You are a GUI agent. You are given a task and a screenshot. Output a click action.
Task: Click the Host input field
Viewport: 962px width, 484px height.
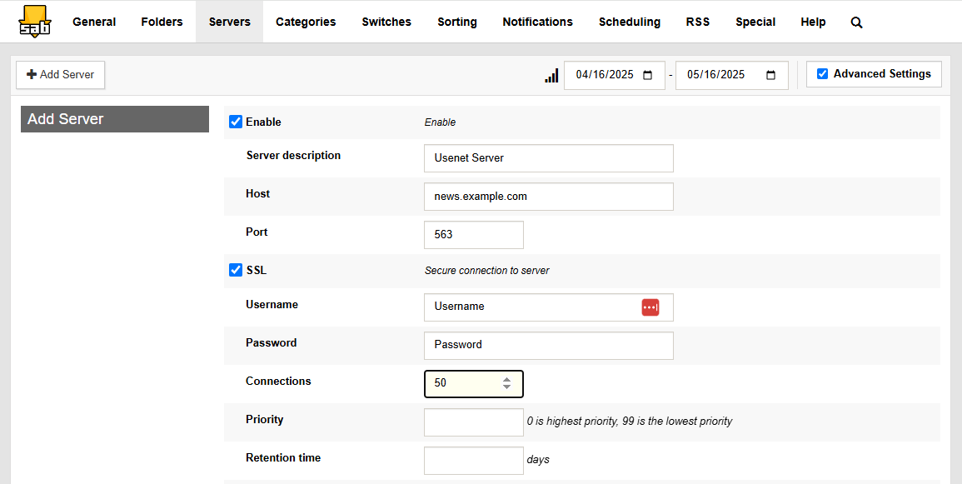(548, 197)
